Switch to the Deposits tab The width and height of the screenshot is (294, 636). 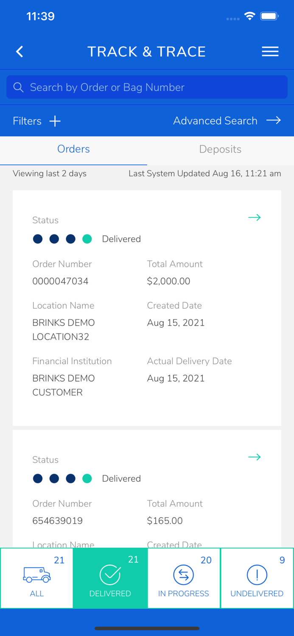pos(220,149)
